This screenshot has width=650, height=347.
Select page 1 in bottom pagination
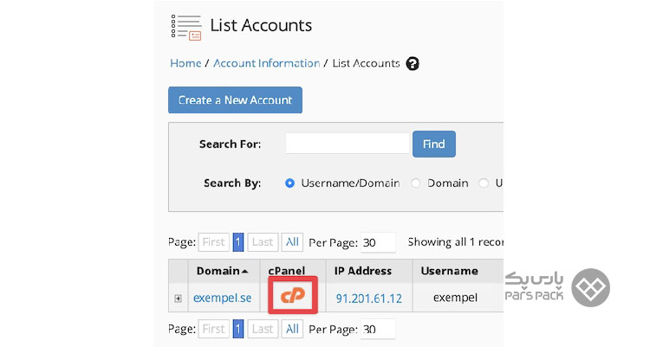tap(238, 329)
